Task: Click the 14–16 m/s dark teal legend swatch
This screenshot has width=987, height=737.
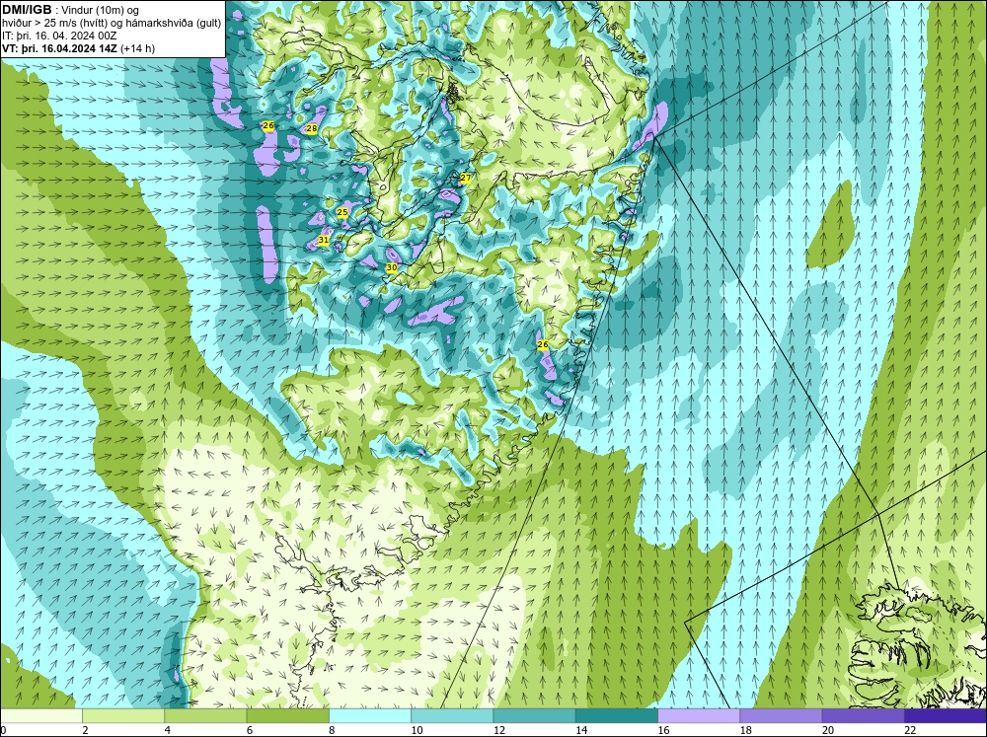Action: point(617,715)
